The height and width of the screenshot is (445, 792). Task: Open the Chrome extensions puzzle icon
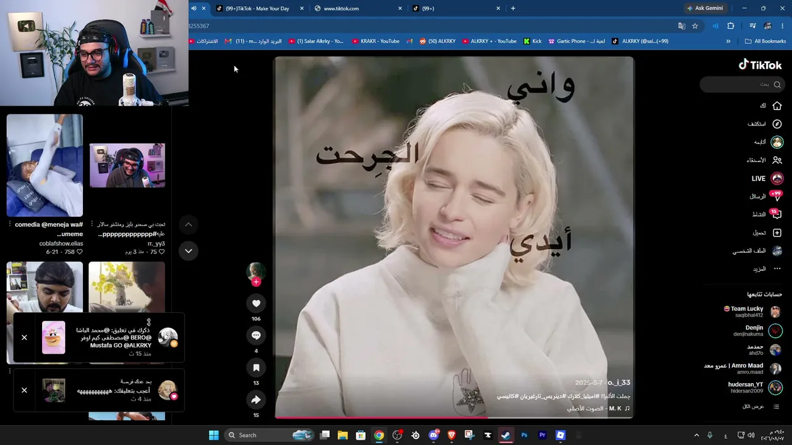pyautogui.click(x=731, y=26)
